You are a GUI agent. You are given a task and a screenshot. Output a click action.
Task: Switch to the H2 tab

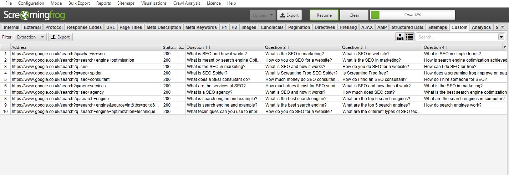(234, 27)
